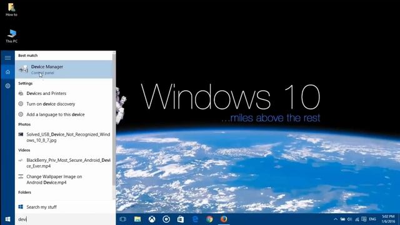This screenshot has height=225, width=400.
Task: Click gear icon beside Turn on device discovery
Action: pyautogui.click(x=21, y=104)
